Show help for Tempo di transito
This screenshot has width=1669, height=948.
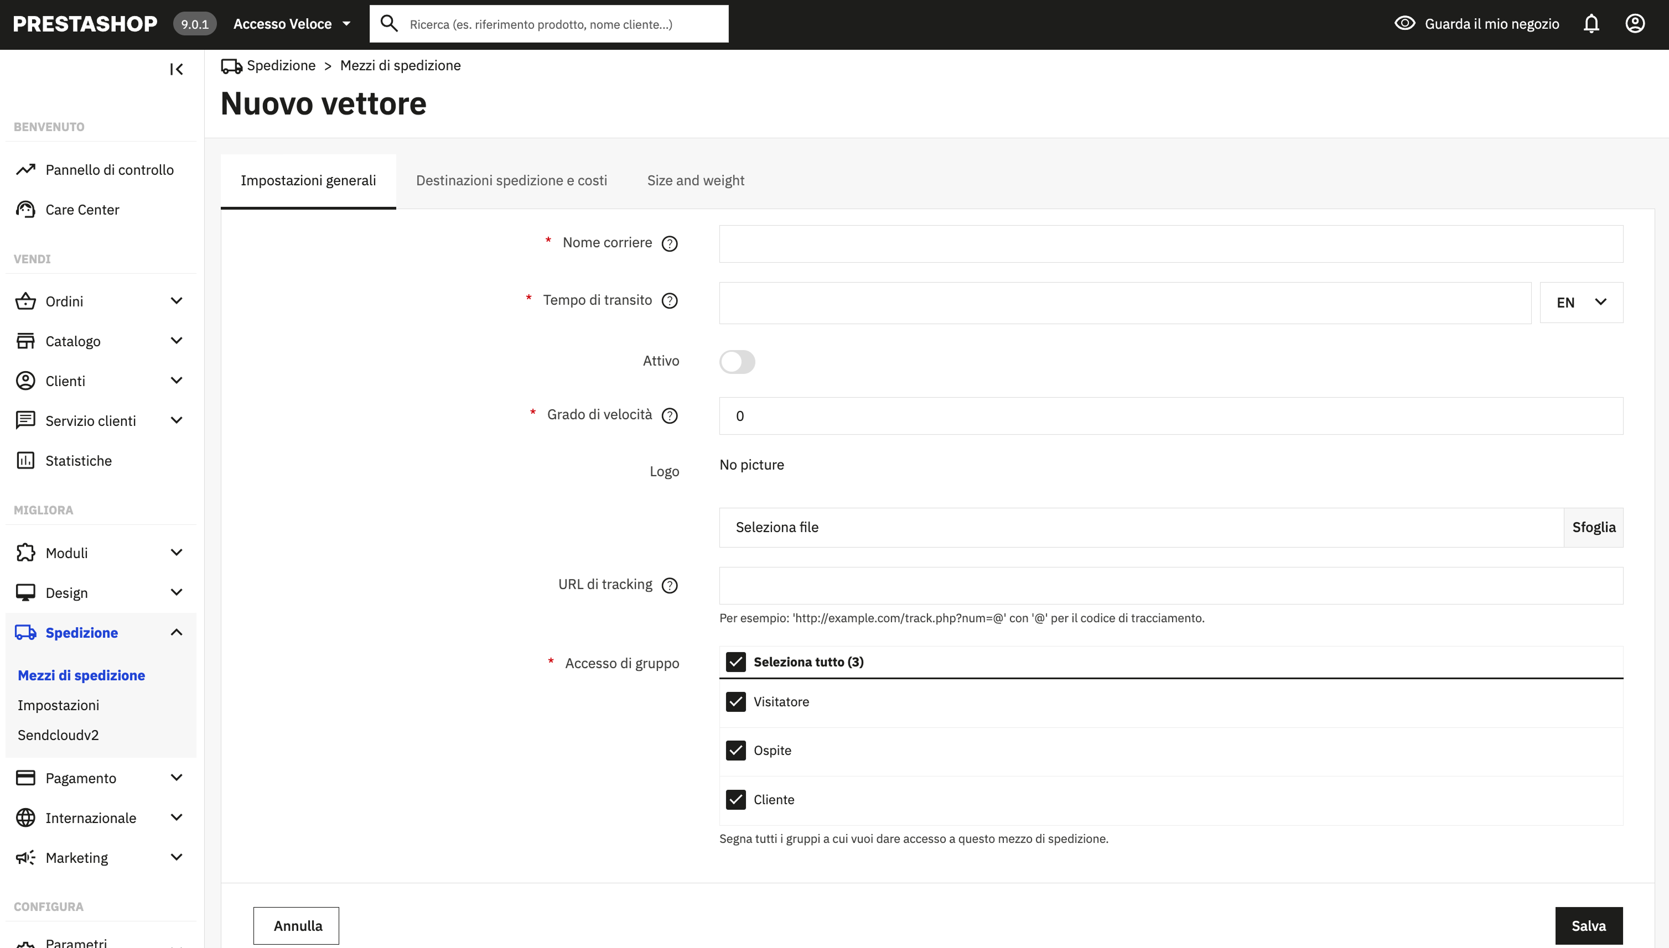pos(670,301)
